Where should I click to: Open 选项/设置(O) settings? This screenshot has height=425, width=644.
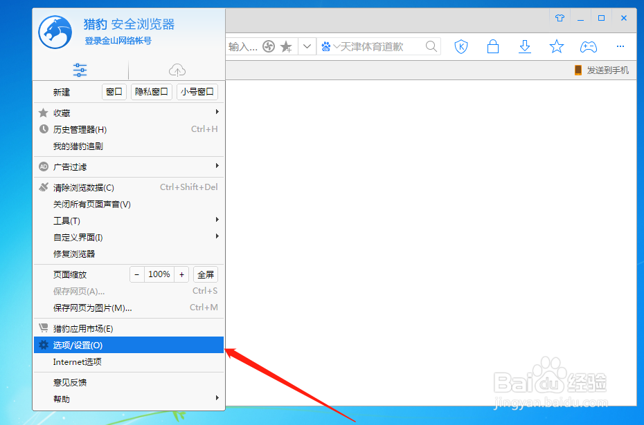pos(129,345)
